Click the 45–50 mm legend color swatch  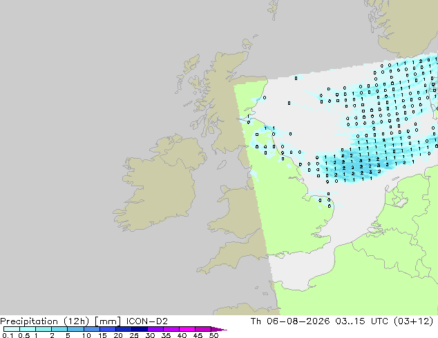click(203, 329)
